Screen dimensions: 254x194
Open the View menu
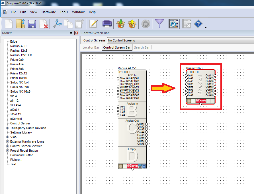(34, 12)
